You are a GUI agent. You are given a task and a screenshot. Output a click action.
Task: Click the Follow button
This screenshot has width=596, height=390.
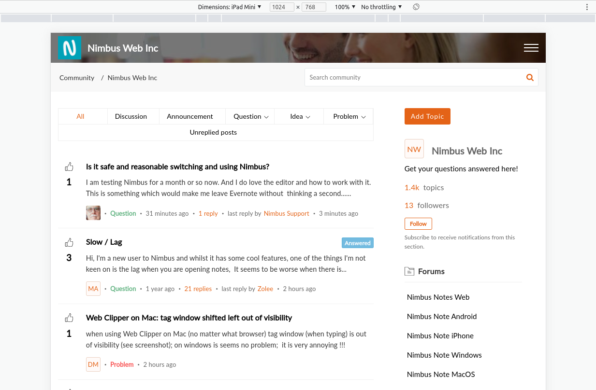pos(418,224)
